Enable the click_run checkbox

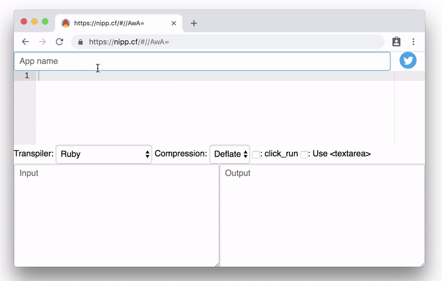(x=256, y=155)
